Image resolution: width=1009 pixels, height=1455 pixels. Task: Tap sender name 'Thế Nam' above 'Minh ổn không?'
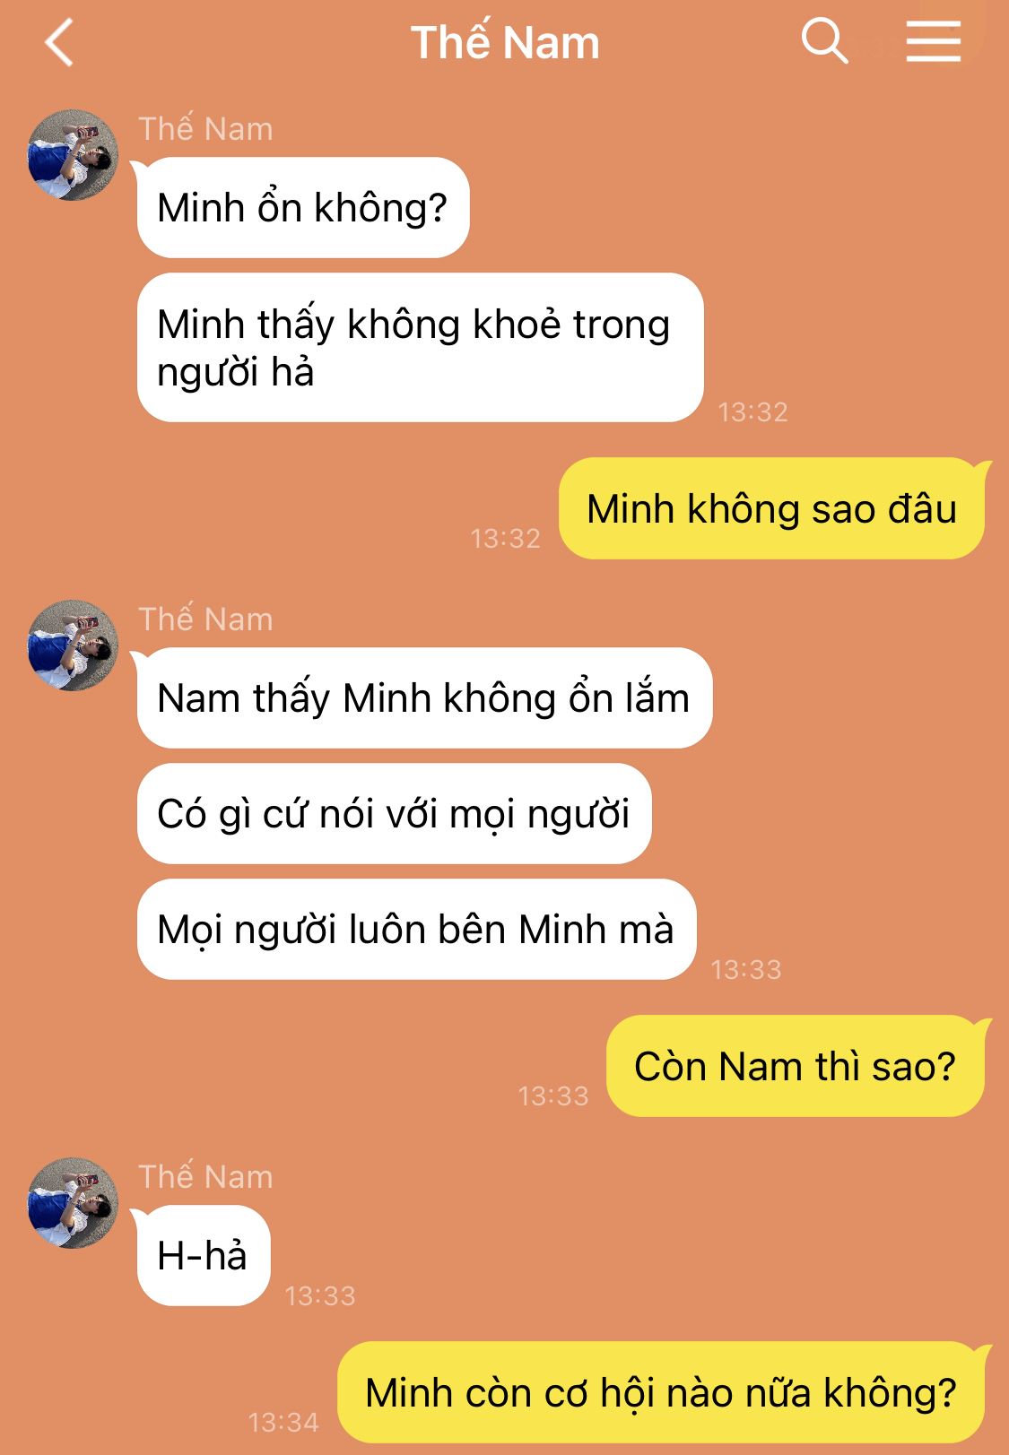[205, 129]
